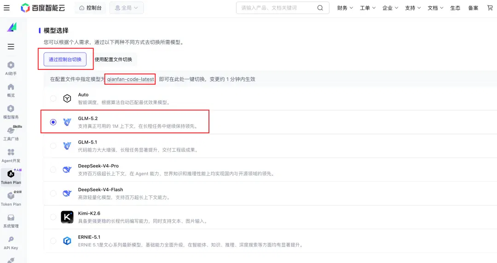
Task: Open 概览 home icon in sidebar
Action: 11,90
